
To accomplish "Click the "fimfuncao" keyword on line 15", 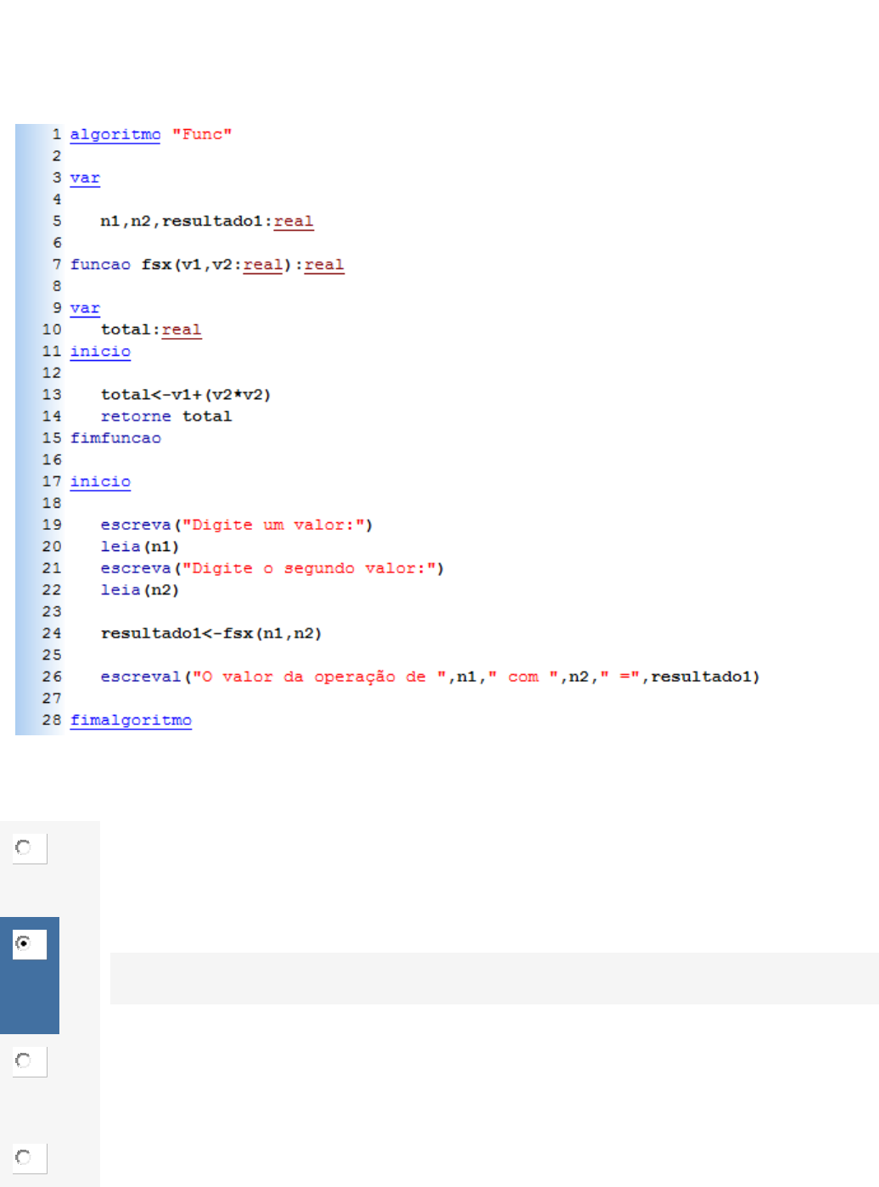I will [x=115, y=438].
